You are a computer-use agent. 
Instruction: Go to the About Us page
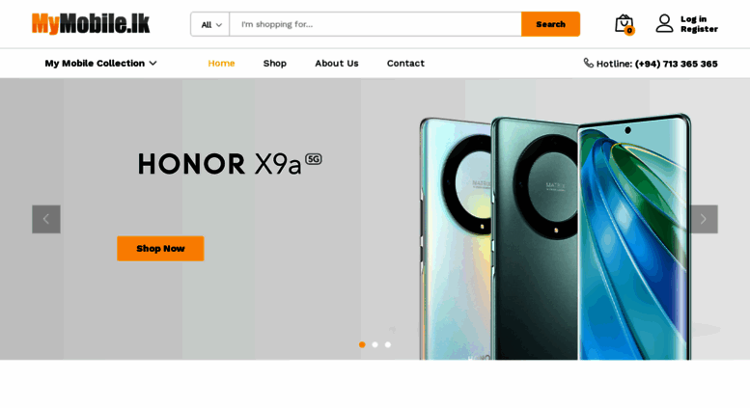pos(336,63)
